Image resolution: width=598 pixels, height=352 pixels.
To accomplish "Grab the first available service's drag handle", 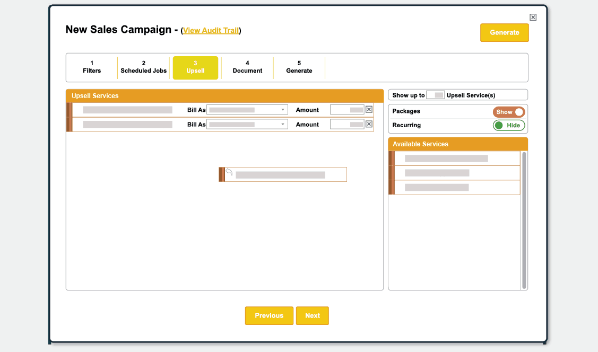I will pos(391,159).
